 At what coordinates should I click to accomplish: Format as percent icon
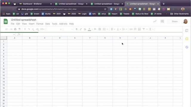point(29,29)
